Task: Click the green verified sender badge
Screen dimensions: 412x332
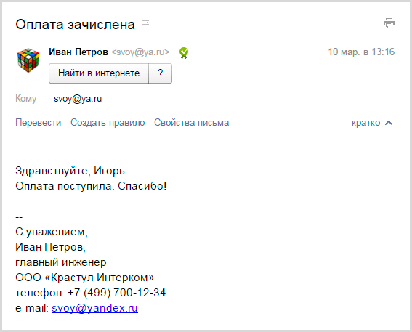Action: tap(184, 53)
